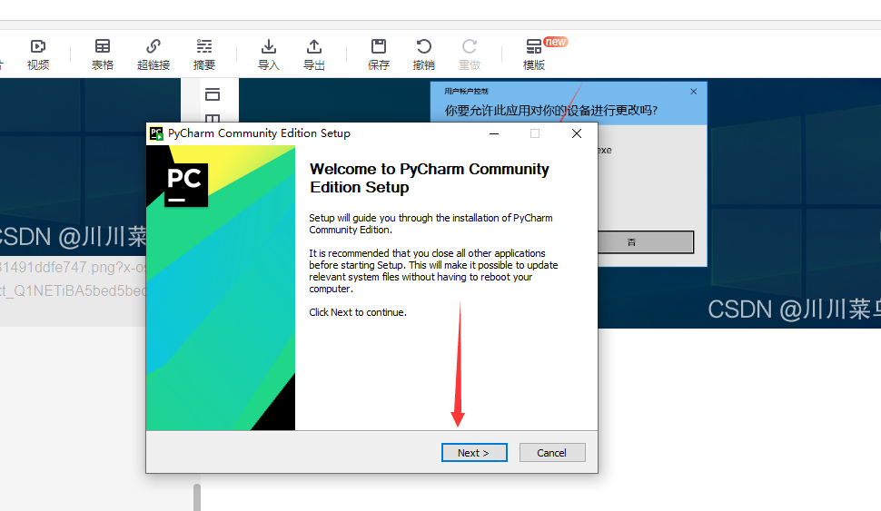Minimize the PyCharm Setup window
This screenshot has height=511, width=881.
pos(494,133)
